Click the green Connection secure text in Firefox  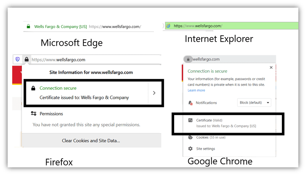58,88
